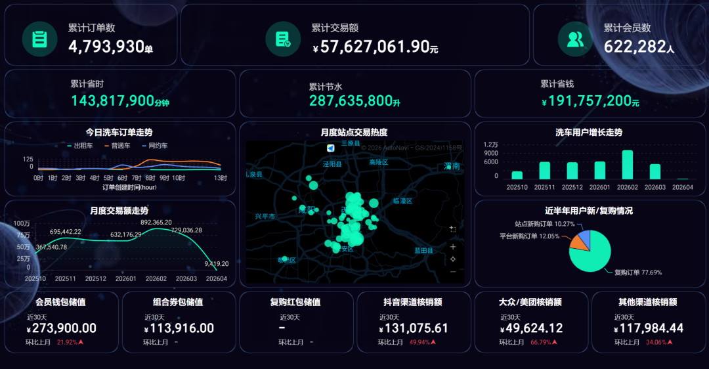This screenshot has width=709, height=369.
Task: Click the 累计会员数 people icon
Action: [x=575, y=39]
